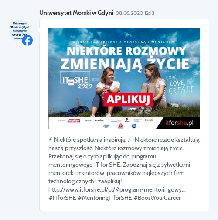Click the post timestamp 08.05.2020 12:13

click(135, 13)
